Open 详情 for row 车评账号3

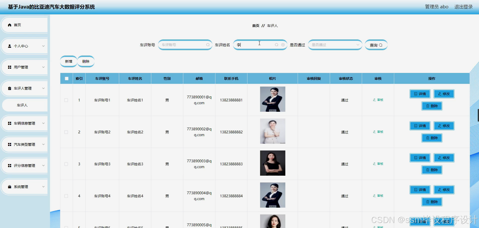(420, 158)
